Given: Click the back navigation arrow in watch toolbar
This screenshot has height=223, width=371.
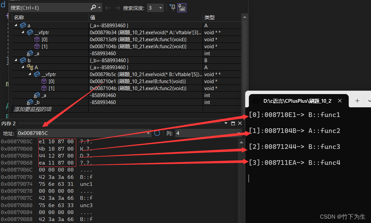Looking at the screenshot, I should click(x=108, y=8).
